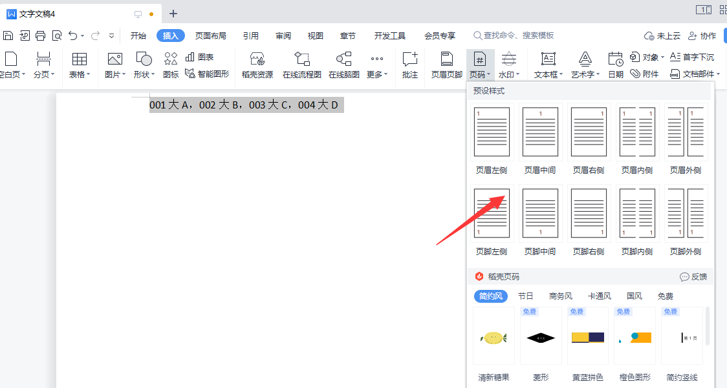Screen dimensions: 727x388
Task: Insert a 文本框 text box
Action: pos(548,65)
